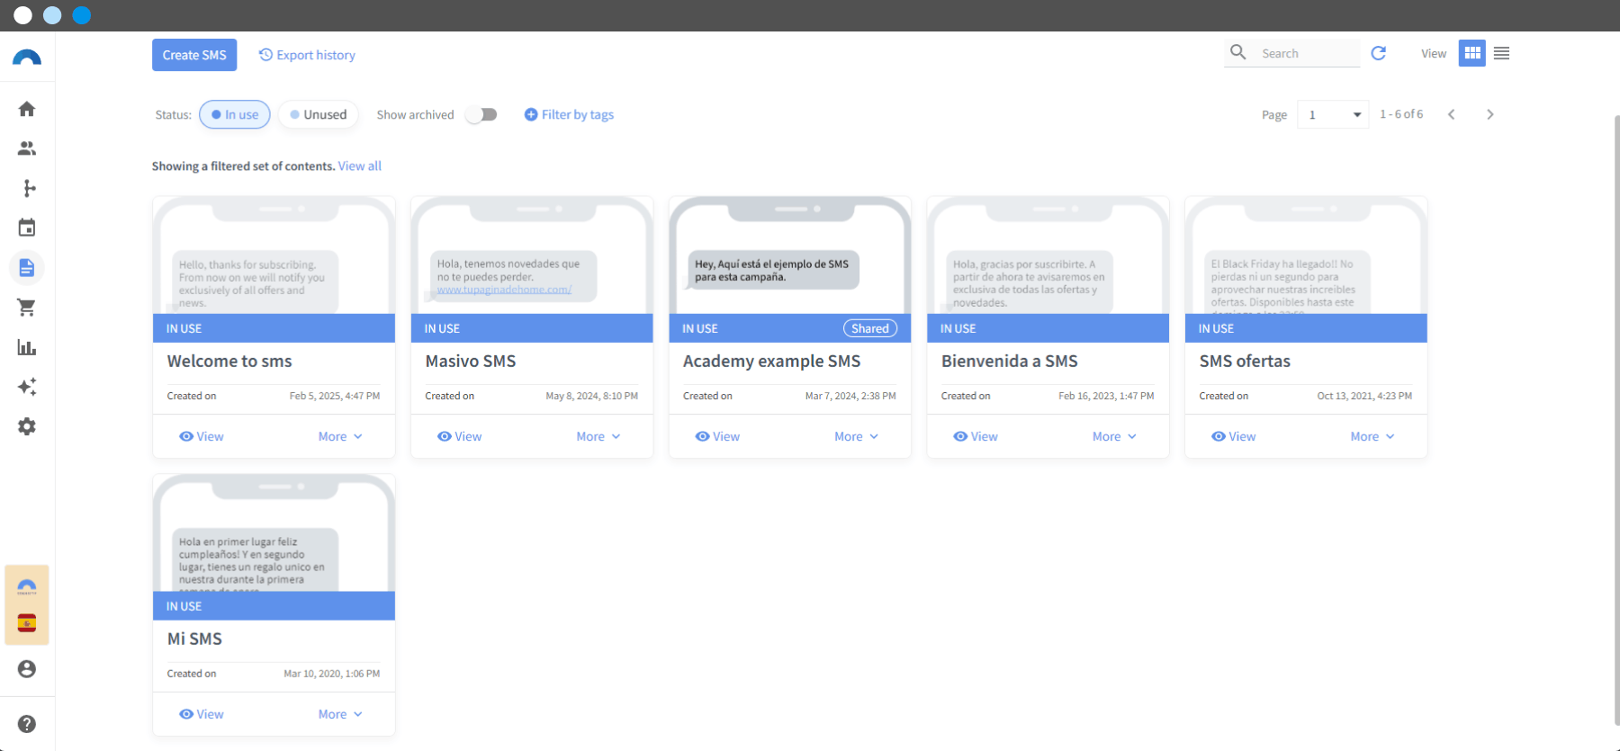Open the bar chart reports icon
Image resolution: width=1620 pixels, height=751 pixels.
(x=27, y=347)
